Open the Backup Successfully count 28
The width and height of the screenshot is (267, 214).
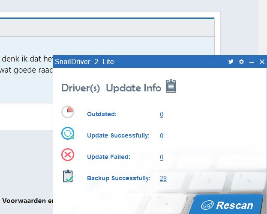[x=163, y=179]
